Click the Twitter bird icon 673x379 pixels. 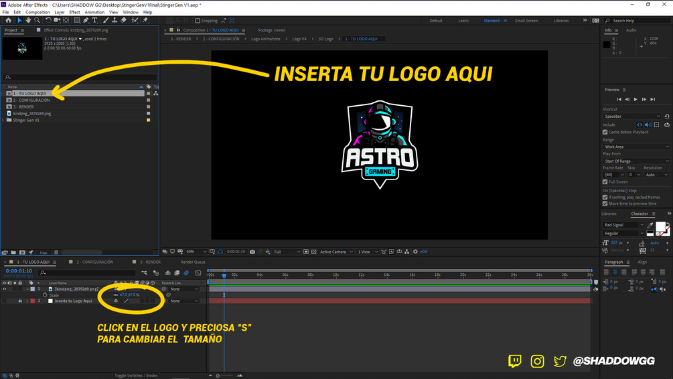[560, 361]
